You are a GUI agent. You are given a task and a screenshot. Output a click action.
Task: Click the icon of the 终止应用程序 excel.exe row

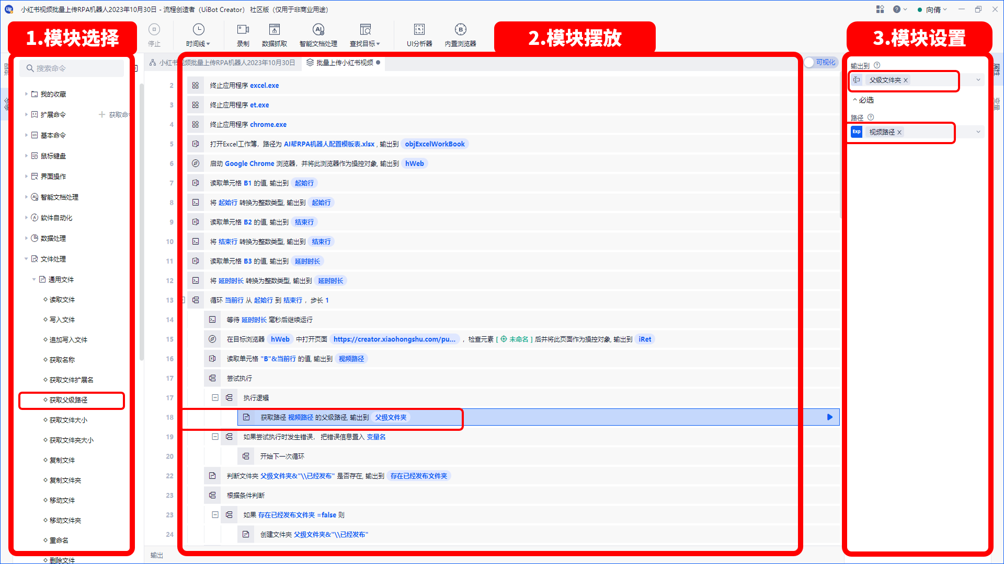[196, 85]
